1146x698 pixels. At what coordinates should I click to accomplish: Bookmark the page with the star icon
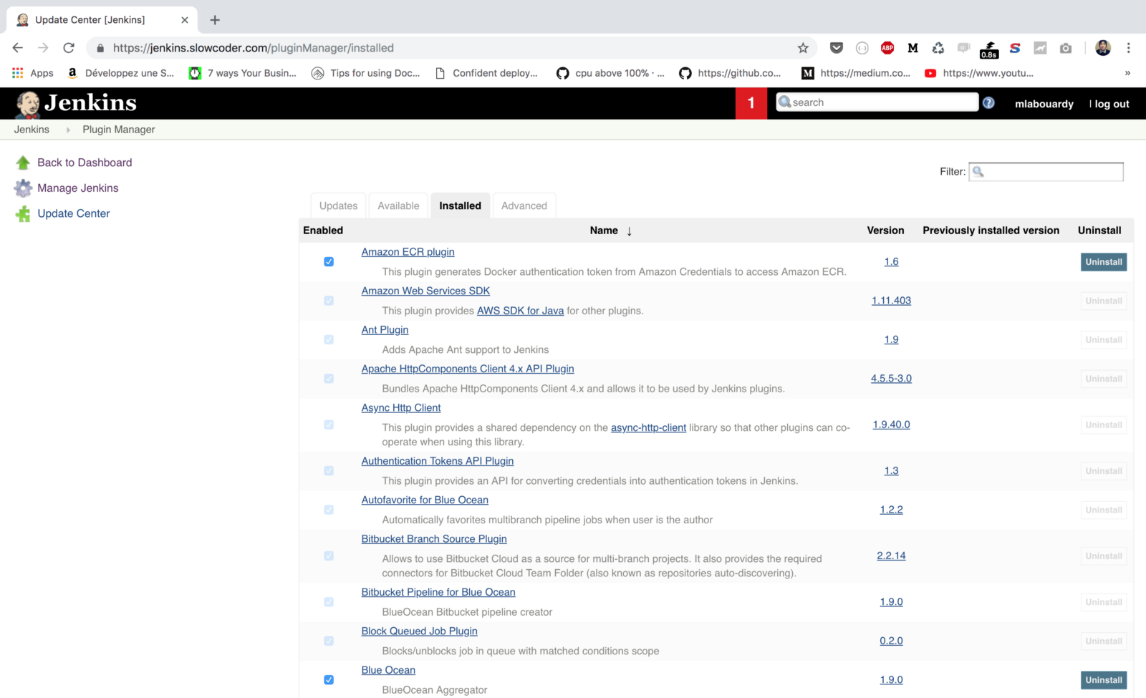(803, 48)
